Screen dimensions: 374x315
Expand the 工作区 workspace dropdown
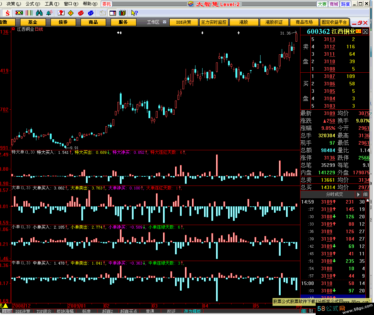click(165, 22)
